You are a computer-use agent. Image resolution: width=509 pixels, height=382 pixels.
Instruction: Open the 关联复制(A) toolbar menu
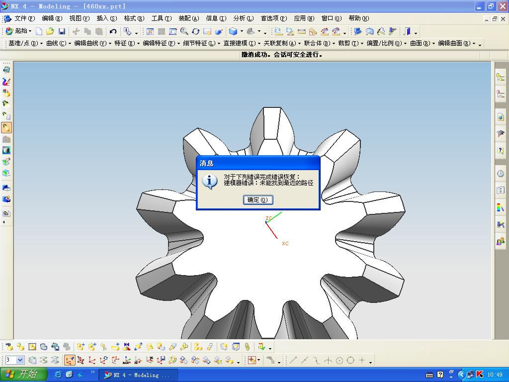(281, 43)
